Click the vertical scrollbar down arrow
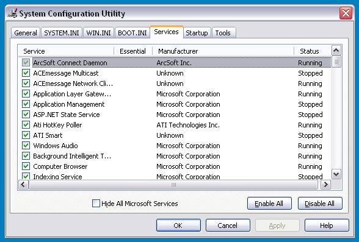The height and width of the screenshot is (242, 359). [x=336, y=174]
